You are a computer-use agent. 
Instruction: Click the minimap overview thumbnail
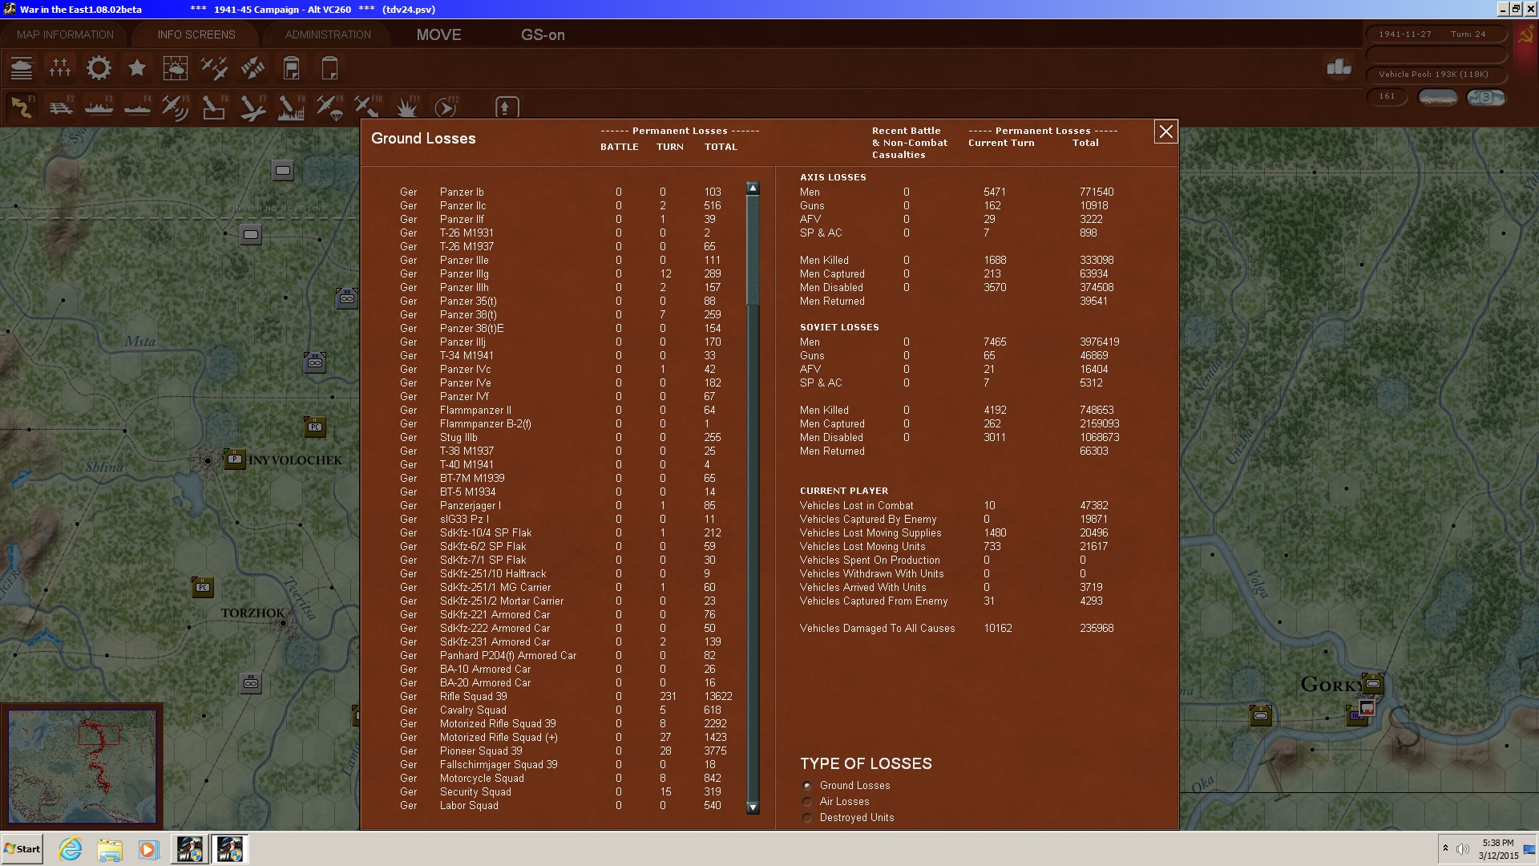(82, 766)
